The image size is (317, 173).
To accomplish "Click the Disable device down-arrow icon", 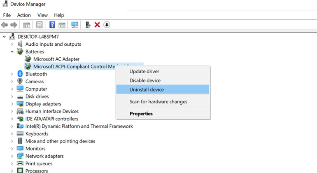I will pyautogui.click(x=107, y=25).
